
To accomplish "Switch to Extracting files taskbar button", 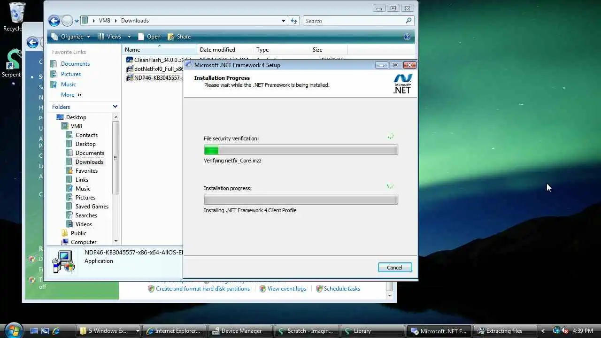I will tap(504, 331).
